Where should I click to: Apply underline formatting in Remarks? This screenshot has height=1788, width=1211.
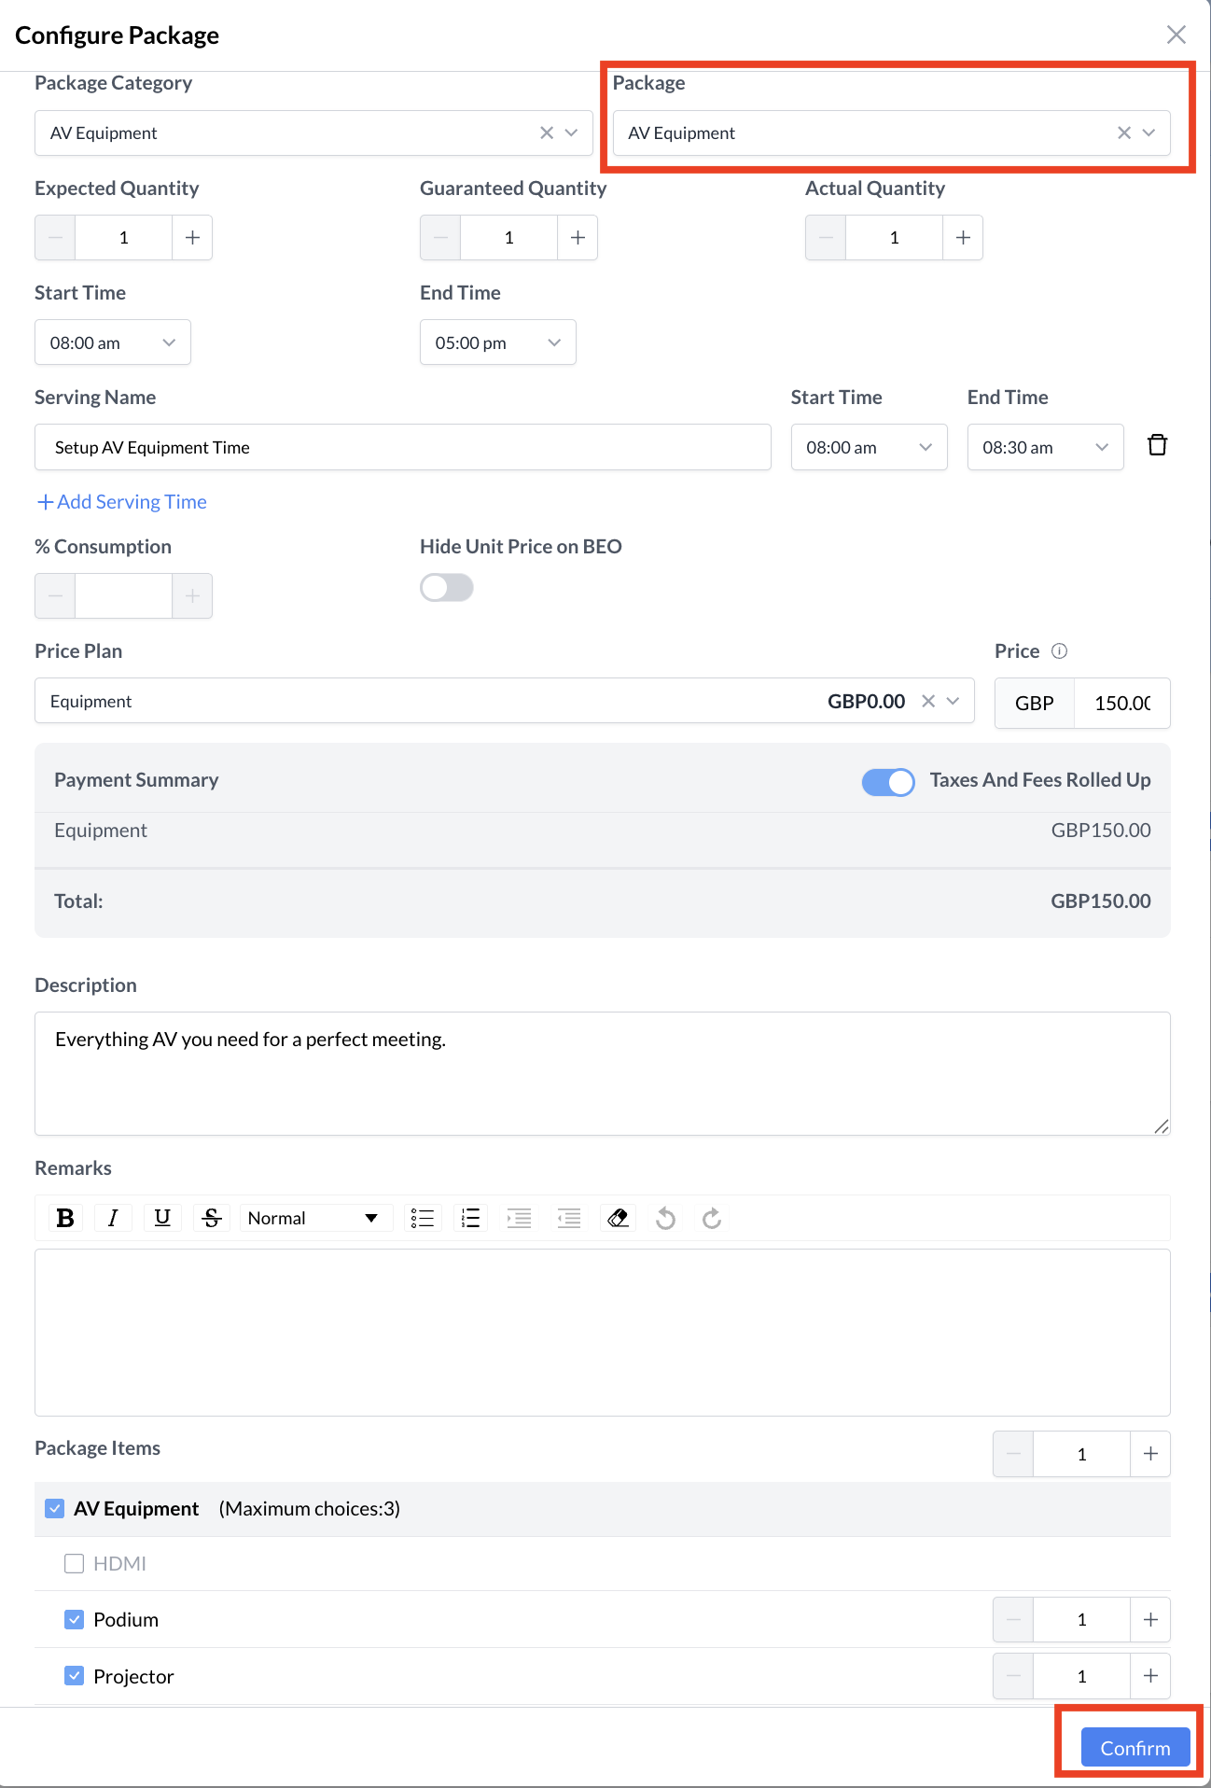pyautogui.click(x=162, y=1218)
